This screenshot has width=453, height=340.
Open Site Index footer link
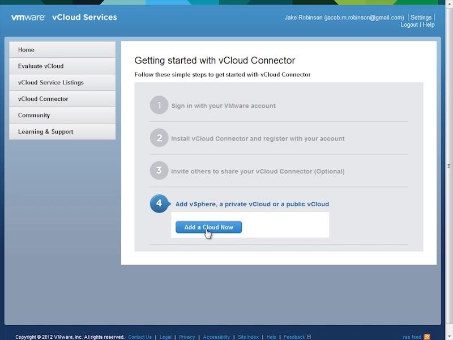[x=248, y=337]
